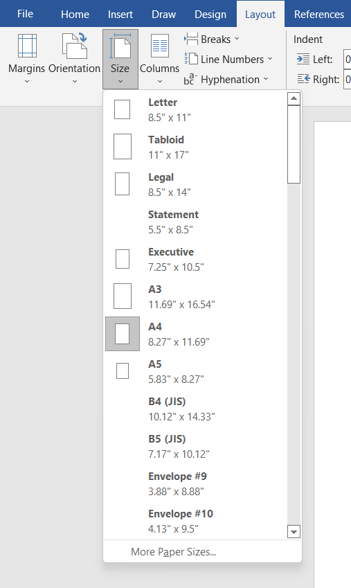Open More Paper Sizes dialog

coord(173,551)
